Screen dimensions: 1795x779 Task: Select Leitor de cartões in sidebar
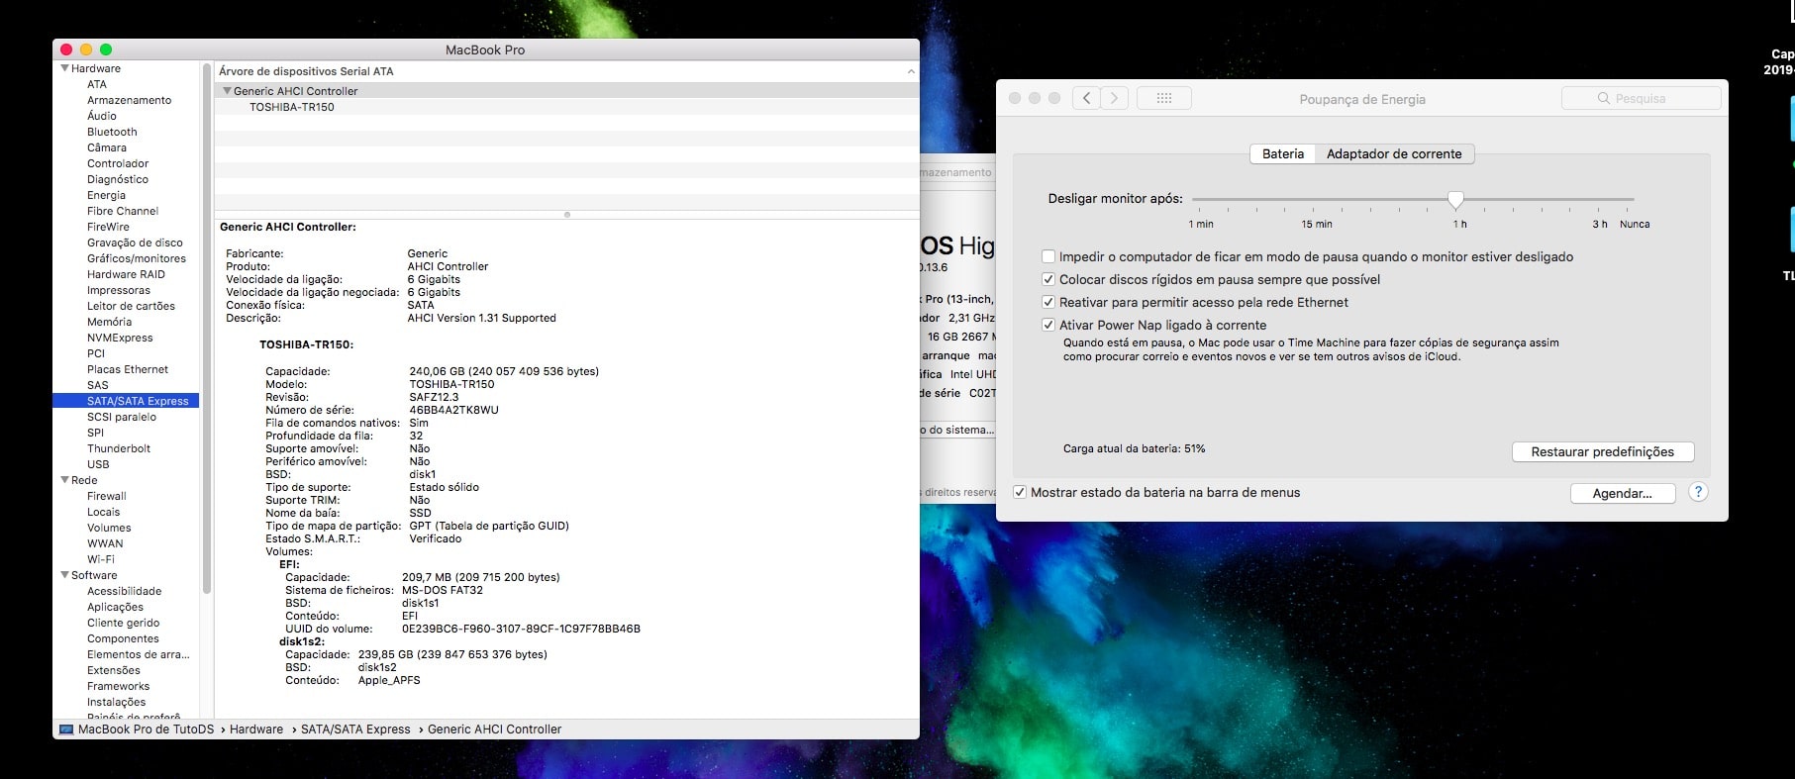coord(131,306)
